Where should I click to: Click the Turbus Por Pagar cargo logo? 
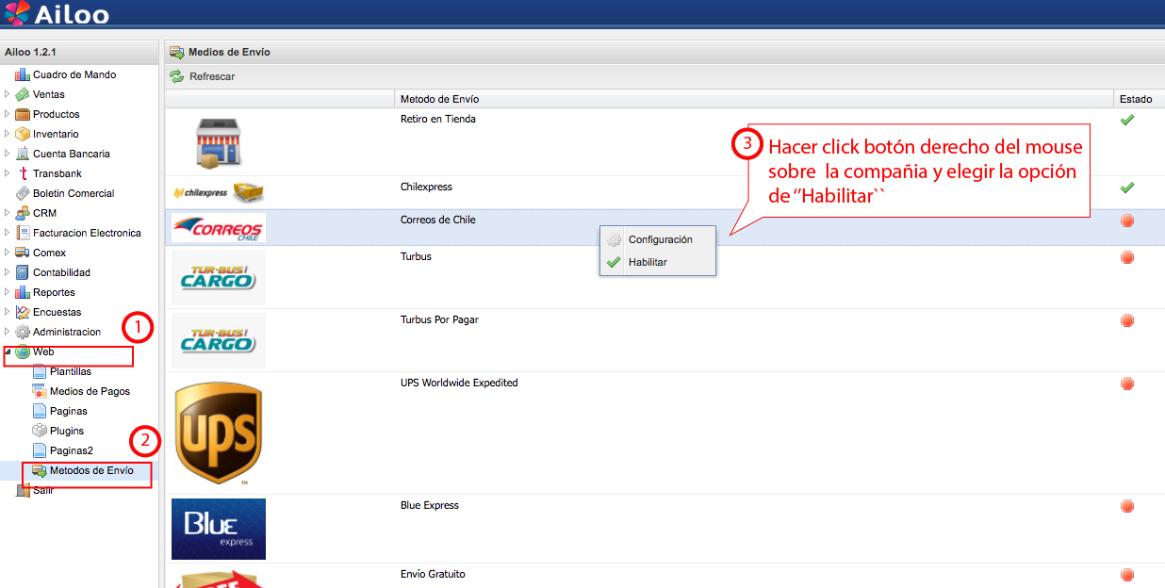219,340
